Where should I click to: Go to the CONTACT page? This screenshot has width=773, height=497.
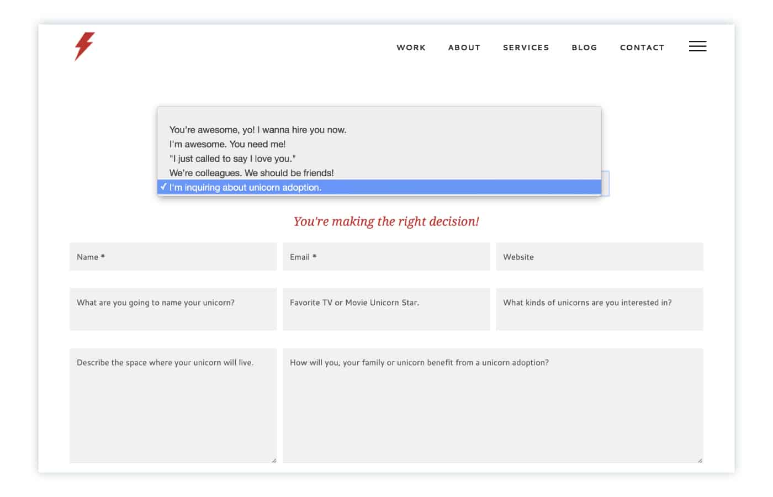642,47
